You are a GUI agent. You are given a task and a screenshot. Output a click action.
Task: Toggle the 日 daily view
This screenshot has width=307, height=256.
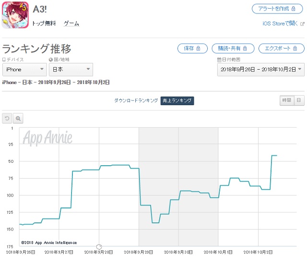pyautogui.click(x=299, y=100)
